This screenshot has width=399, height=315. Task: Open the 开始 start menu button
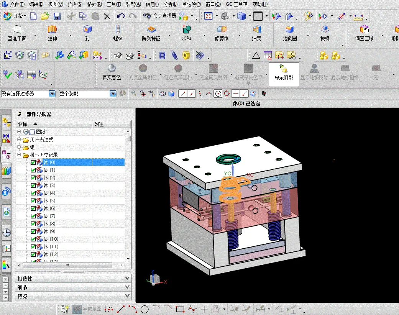(x=15, y=16)
